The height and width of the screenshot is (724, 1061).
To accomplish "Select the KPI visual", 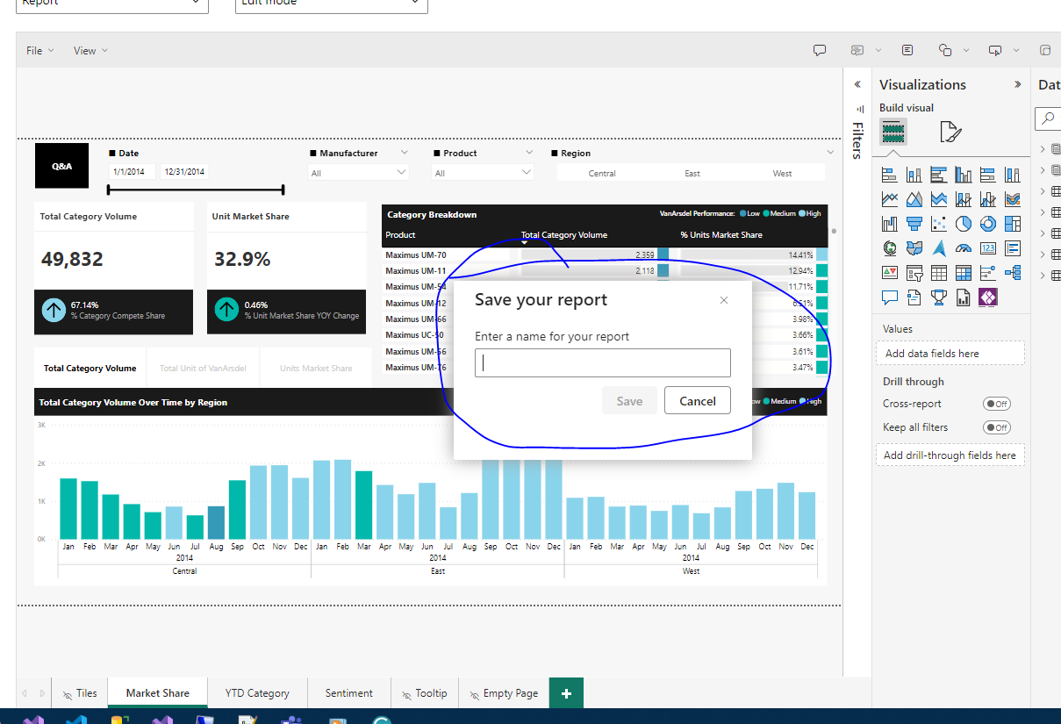I will coord(889,273).
